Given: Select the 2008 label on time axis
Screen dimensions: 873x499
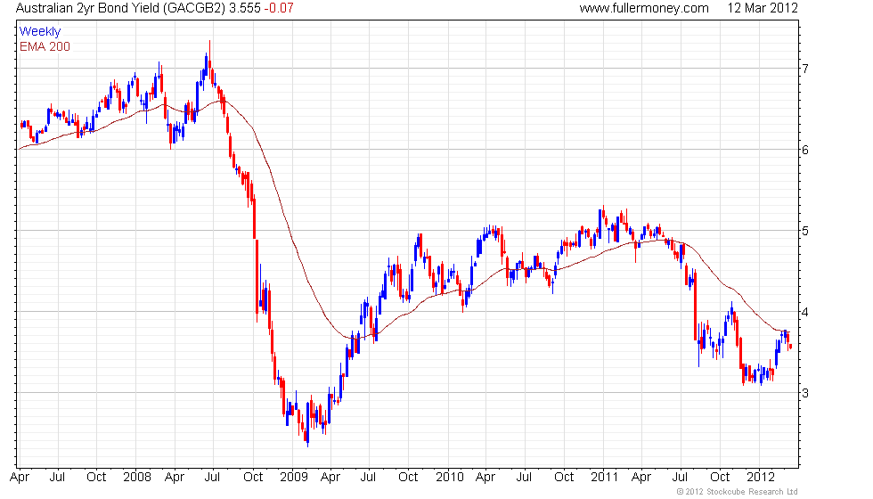Looking at the screenshot, I should coord(136,478).
